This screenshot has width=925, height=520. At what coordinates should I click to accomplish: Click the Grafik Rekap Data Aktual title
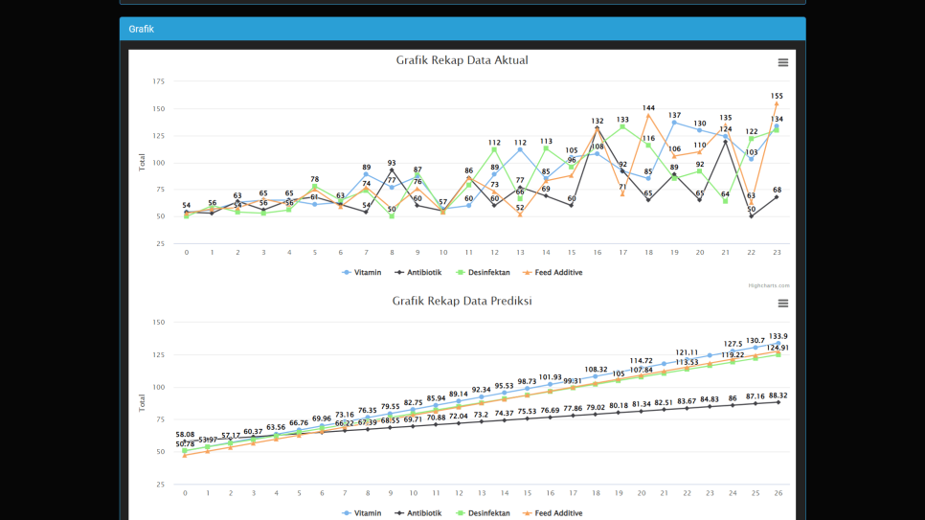coord(462,60)
